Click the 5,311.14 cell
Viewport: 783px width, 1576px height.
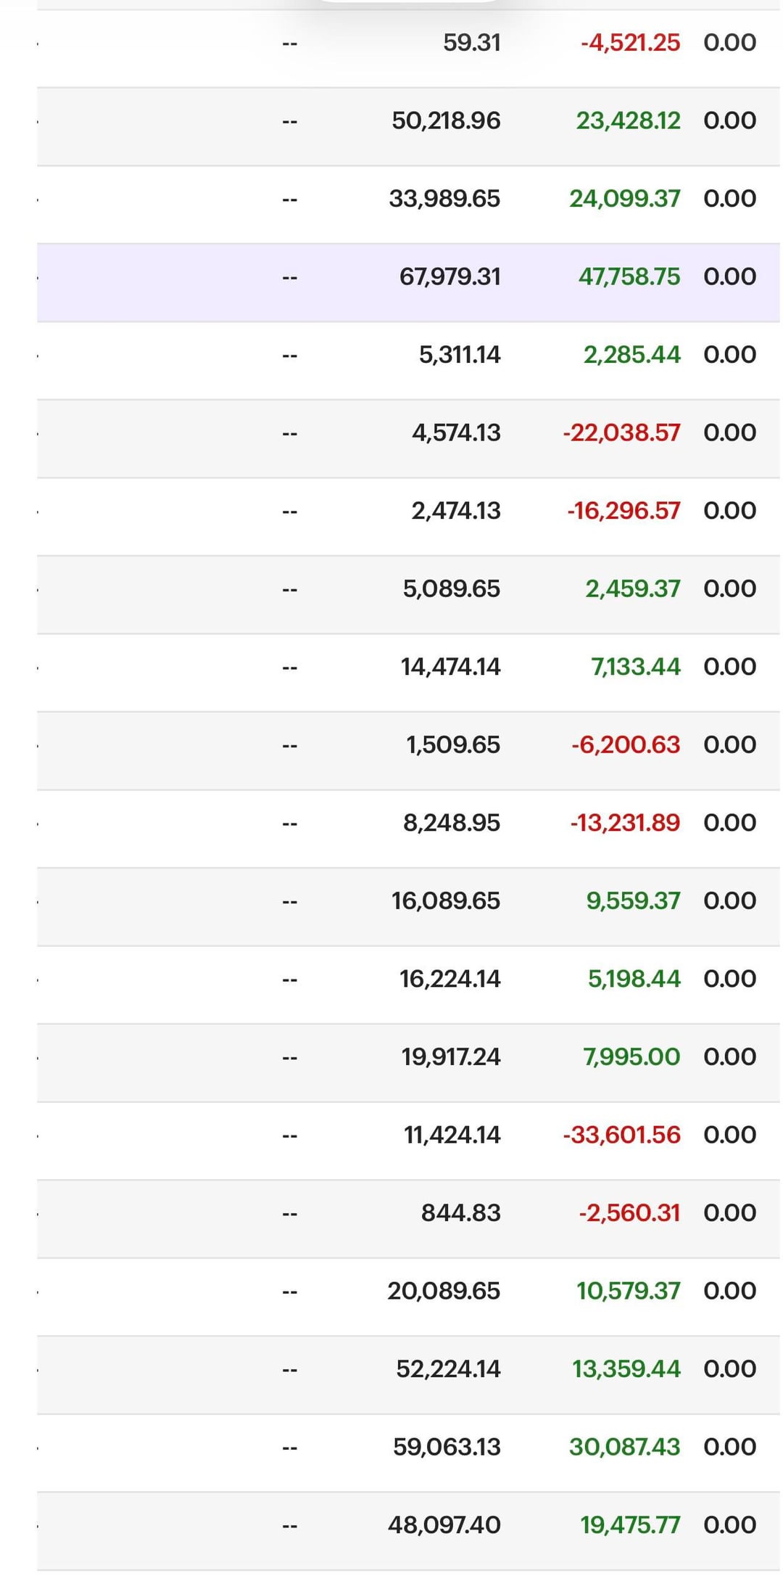(460, 355)
